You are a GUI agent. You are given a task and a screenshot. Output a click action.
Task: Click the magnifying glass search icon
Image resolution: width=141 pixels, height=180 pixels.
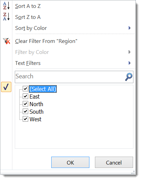(129, 77)
